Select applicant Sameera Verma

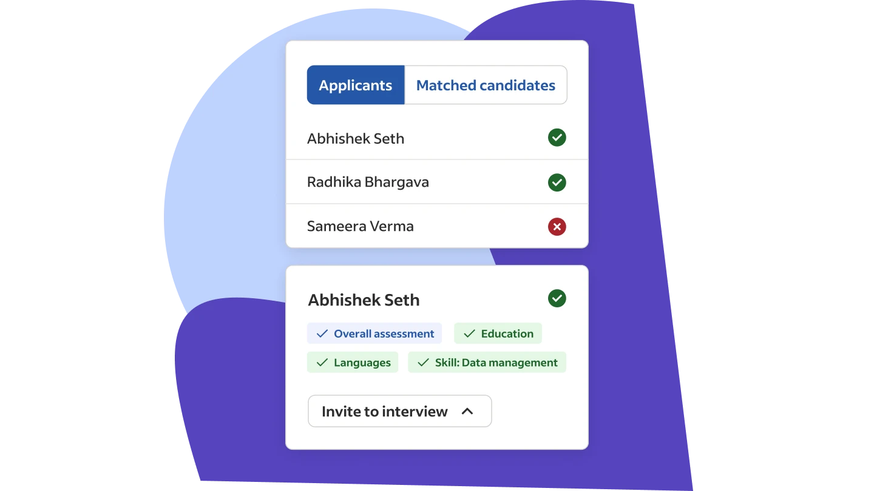pos(361,227)
